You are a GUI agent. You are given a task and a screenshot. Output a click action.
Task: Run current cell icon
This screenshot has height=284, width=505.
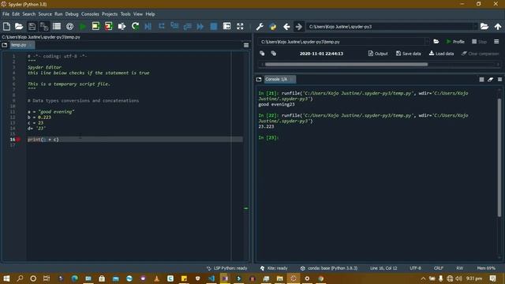[x=95, y=26]
